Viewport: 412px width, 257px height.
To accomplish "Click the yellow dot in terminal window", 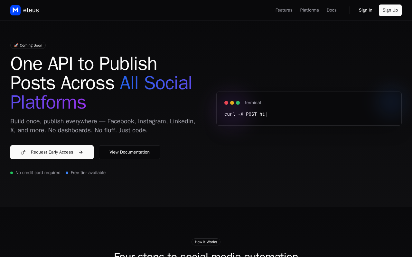I will click(x=232, y=103).
